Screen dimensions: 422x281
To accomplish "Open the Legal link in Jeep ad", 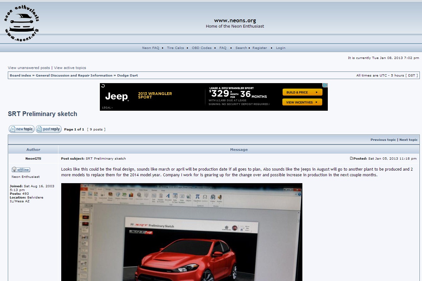I will (x=107, y=108).
